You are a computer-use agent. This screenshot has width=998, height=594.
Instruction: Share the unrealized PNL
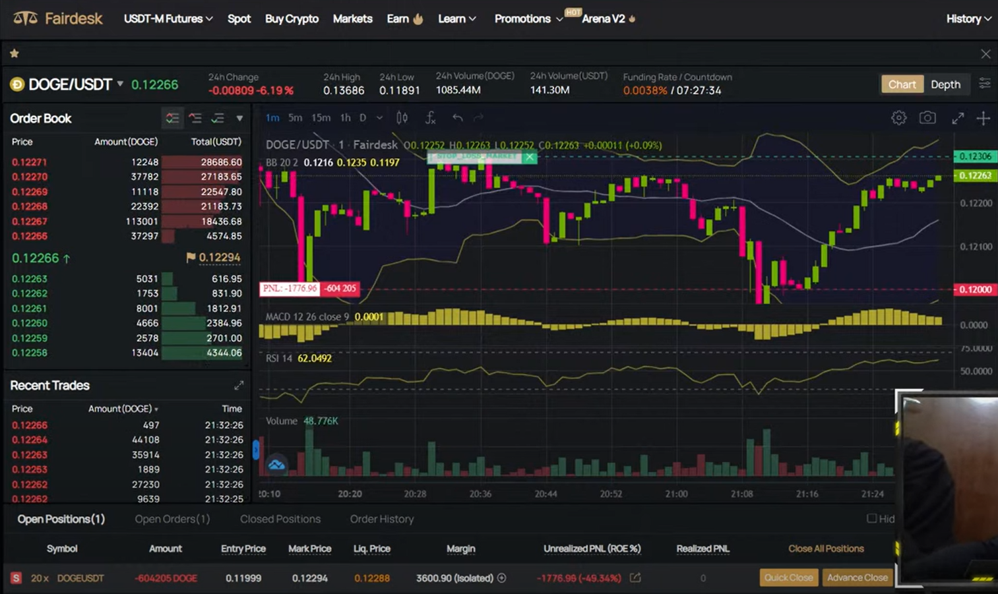[635, 578]
